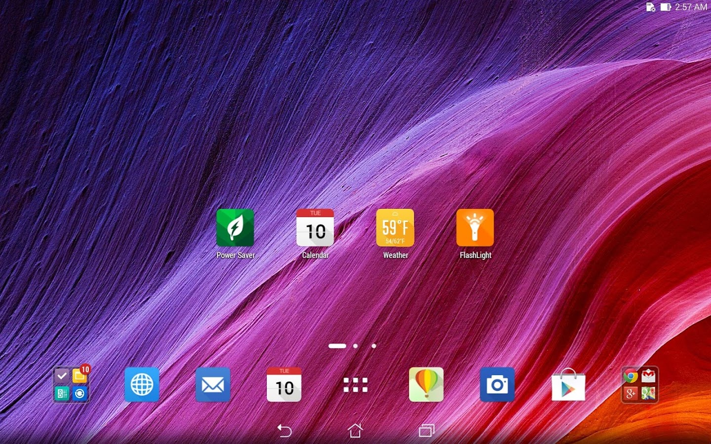
Task: Open the all apps drawer grid
Action: pyautogui.click(x=355, y=385)
